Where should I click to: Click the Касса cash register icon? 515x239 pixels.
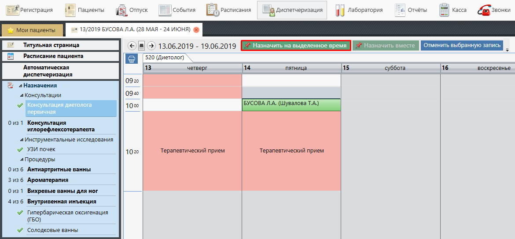pyautogui.click(x=453, y=10)
